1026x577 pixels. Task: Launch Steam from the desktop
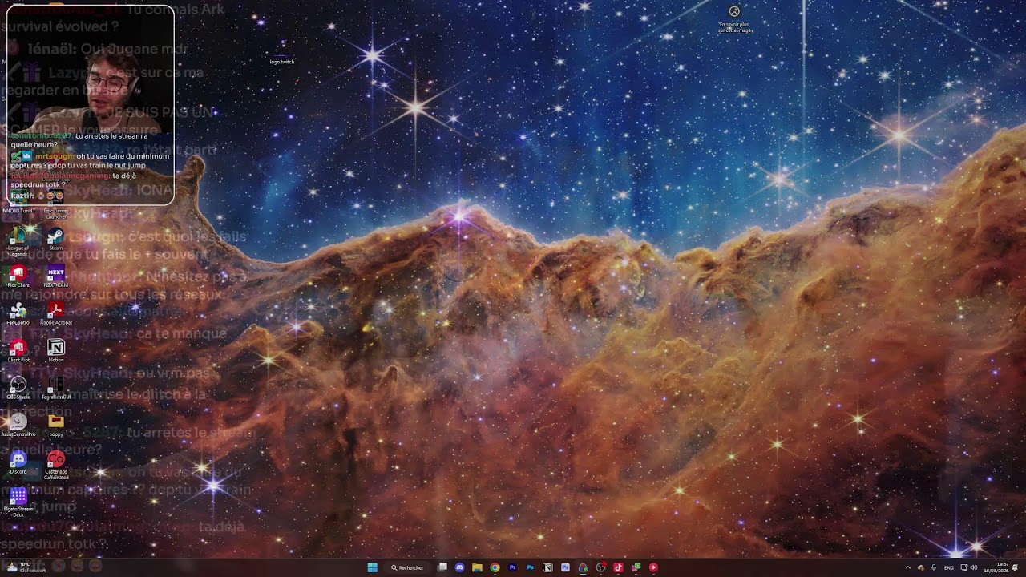[x=55, y=239]
